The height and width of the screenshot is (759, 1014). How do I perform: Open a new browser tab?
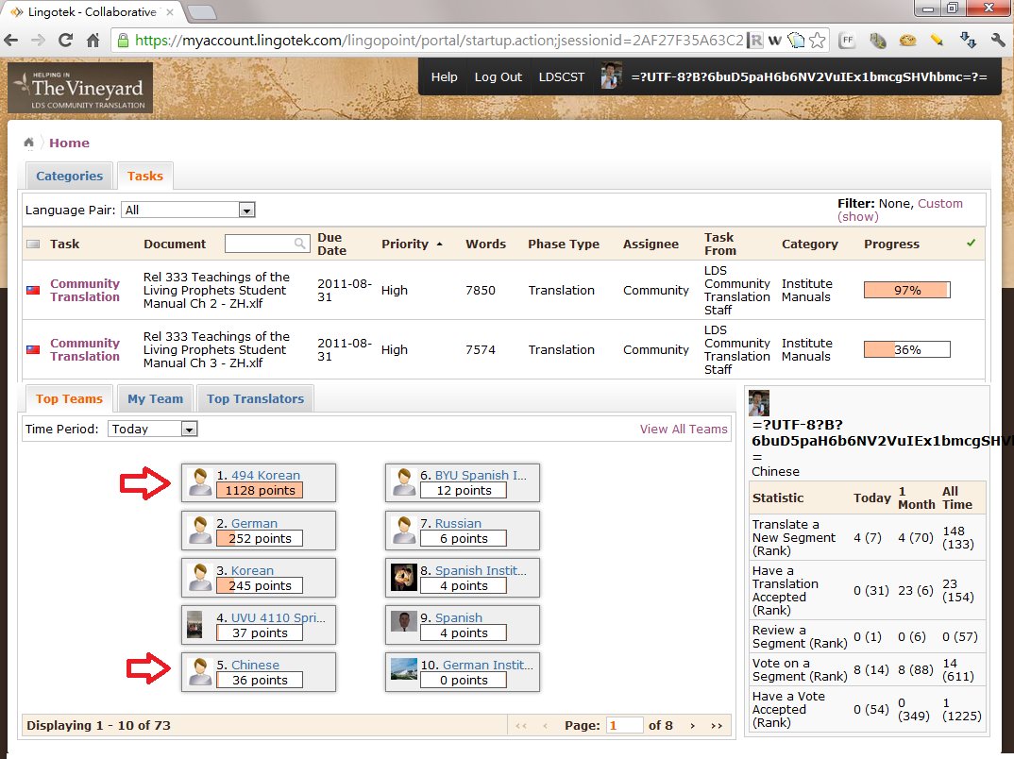click(x=201, y=11)
